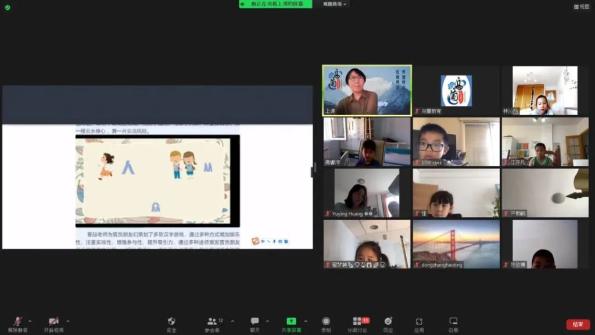Click the green screen-sharing status banner
The width and height of the screenshot is (595, 335).
coord(275,4)
